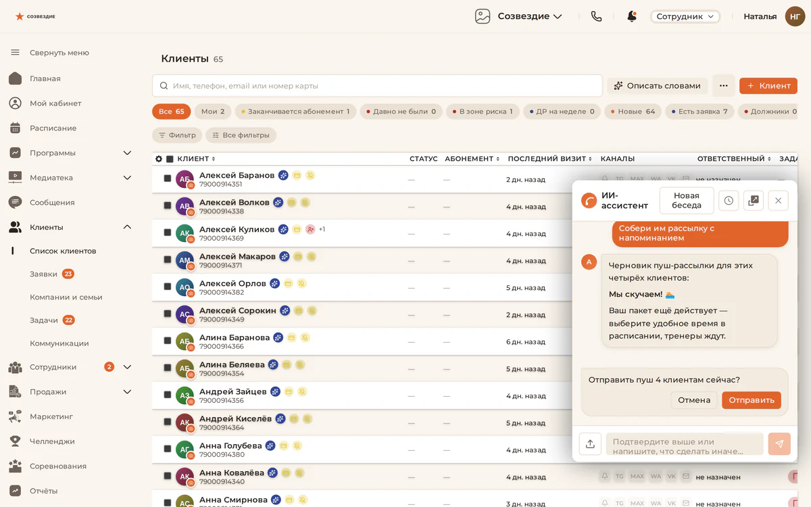Open the three-dots more options button
The height and width of the screenshot is (507, 811).
coord(724,86)
